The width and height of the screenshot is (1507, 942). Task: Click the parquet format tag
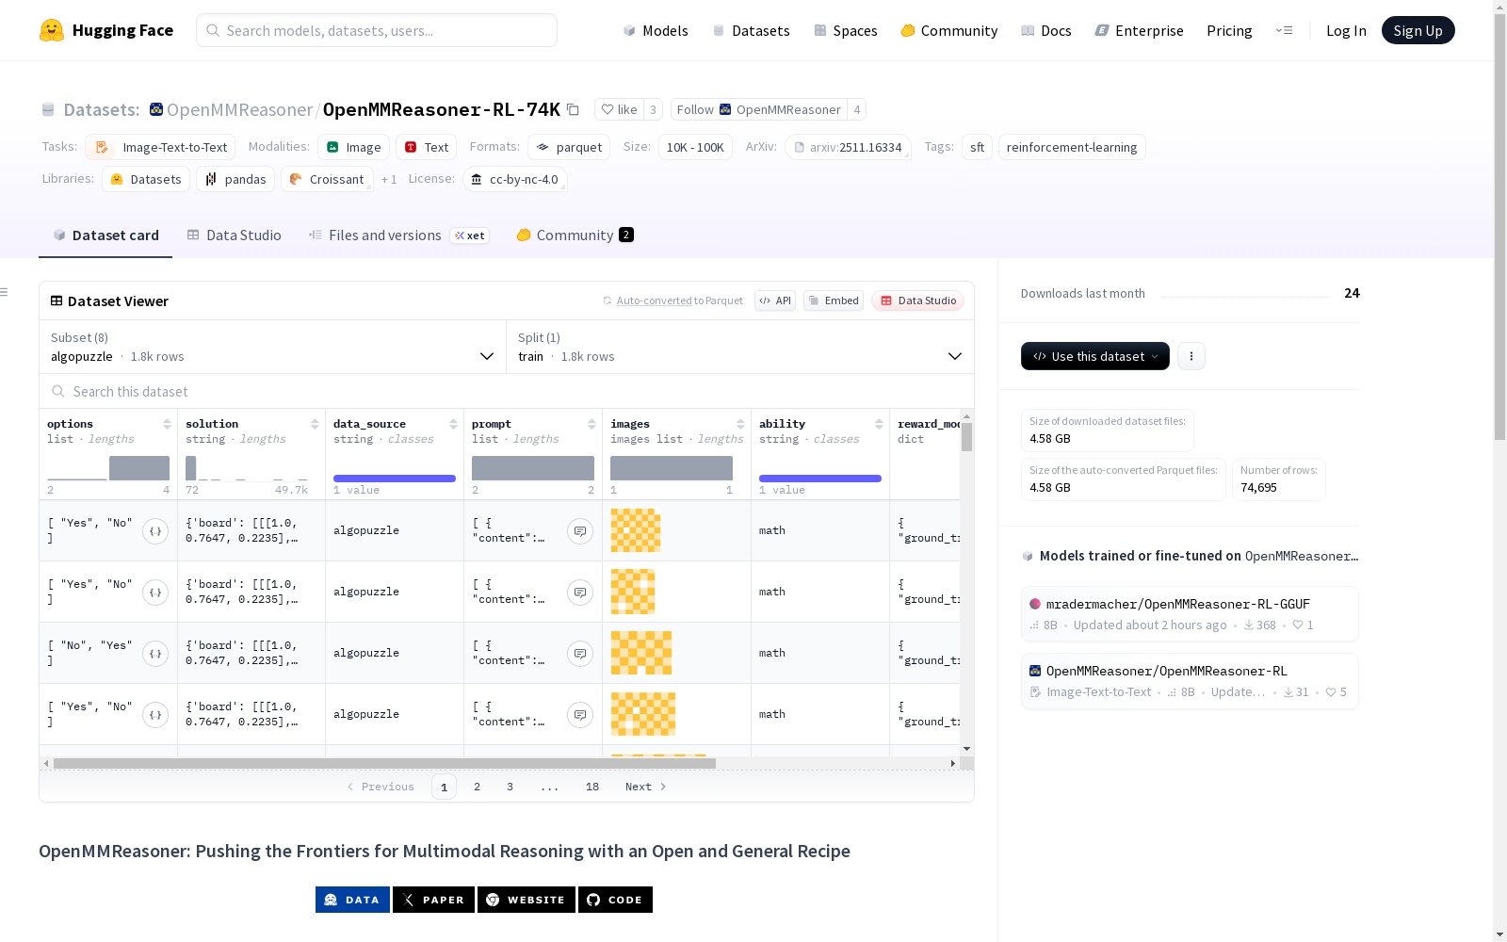pyautogui.click(x=569, y=147)
